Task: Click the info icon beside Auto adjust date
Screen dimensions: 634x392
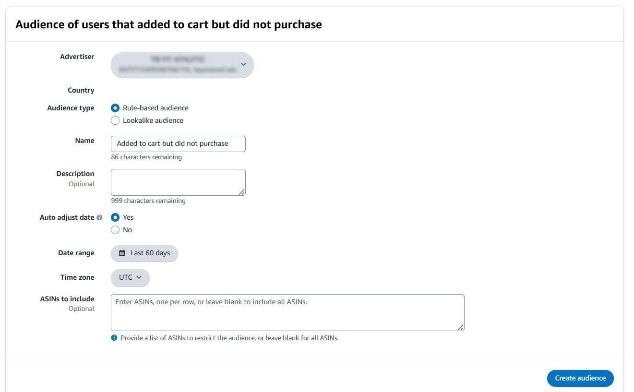Action: click(x=99, y=217)
